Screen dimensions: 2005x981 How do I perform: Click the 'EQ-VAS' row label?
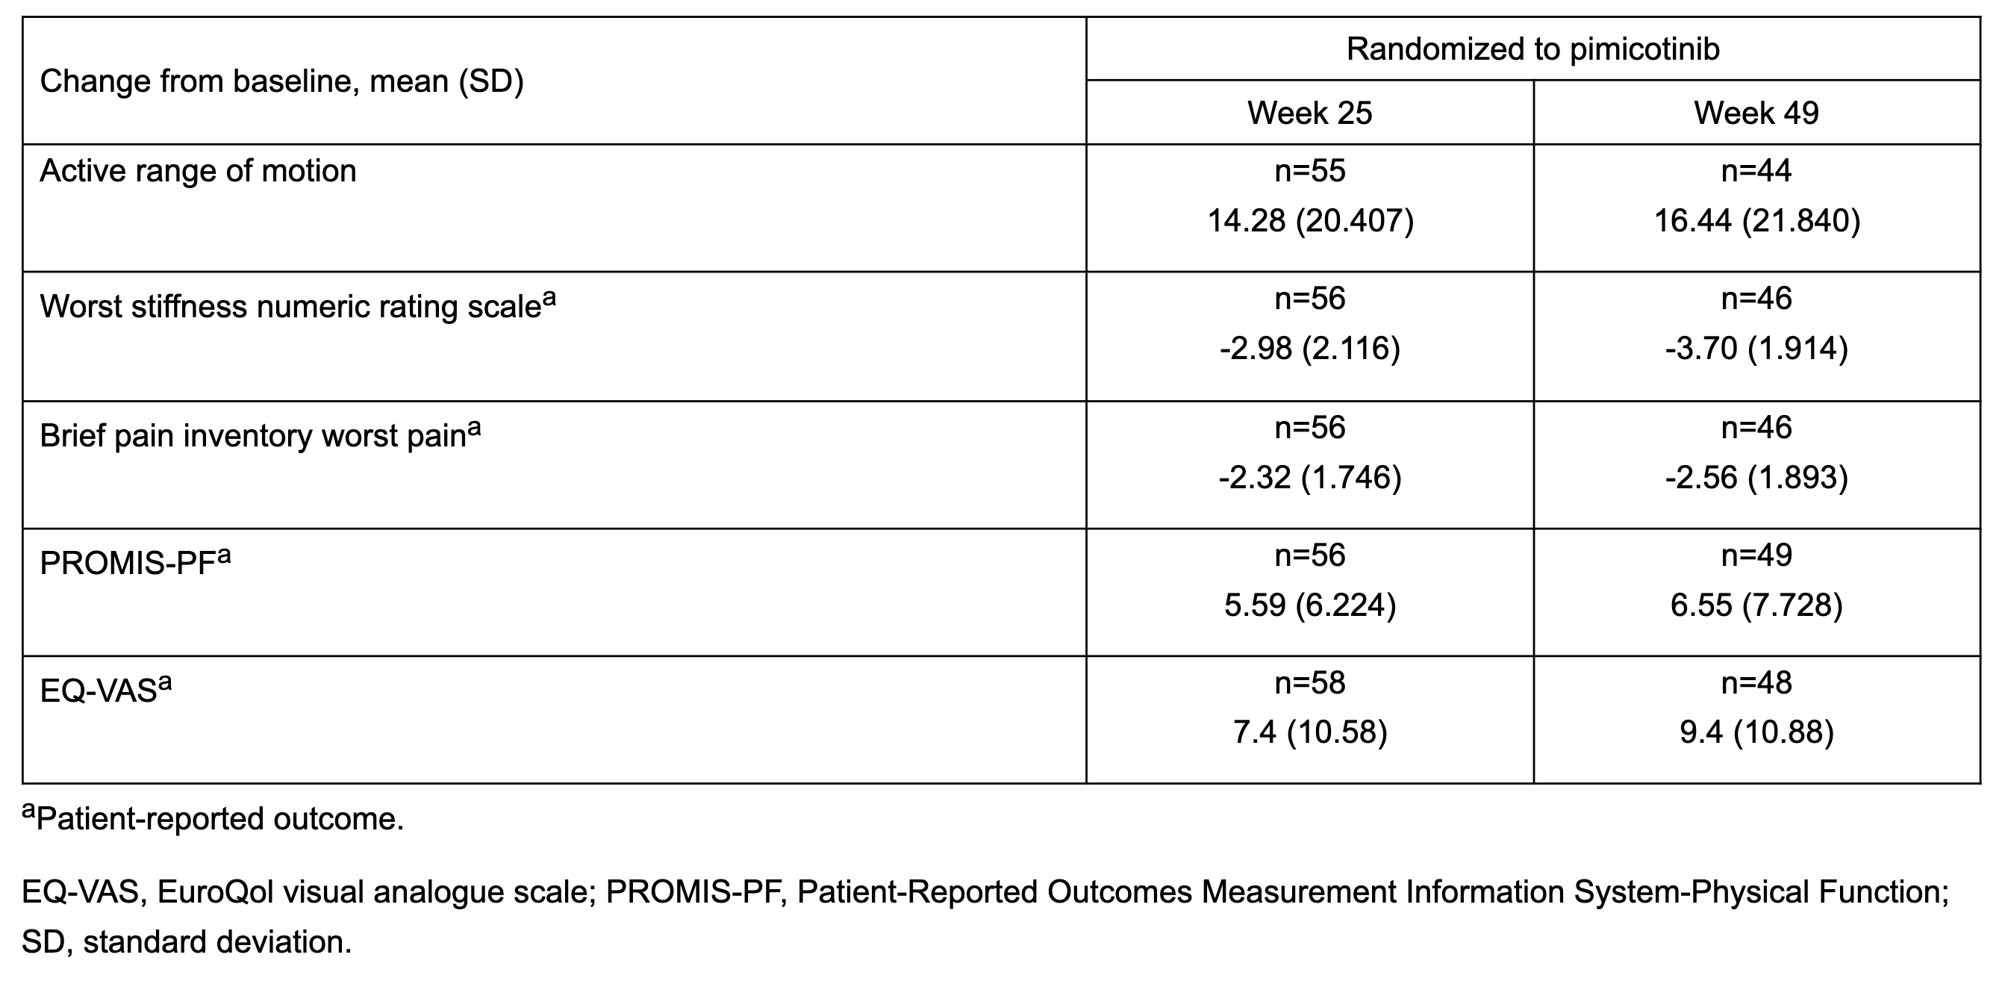pos(99,691)
